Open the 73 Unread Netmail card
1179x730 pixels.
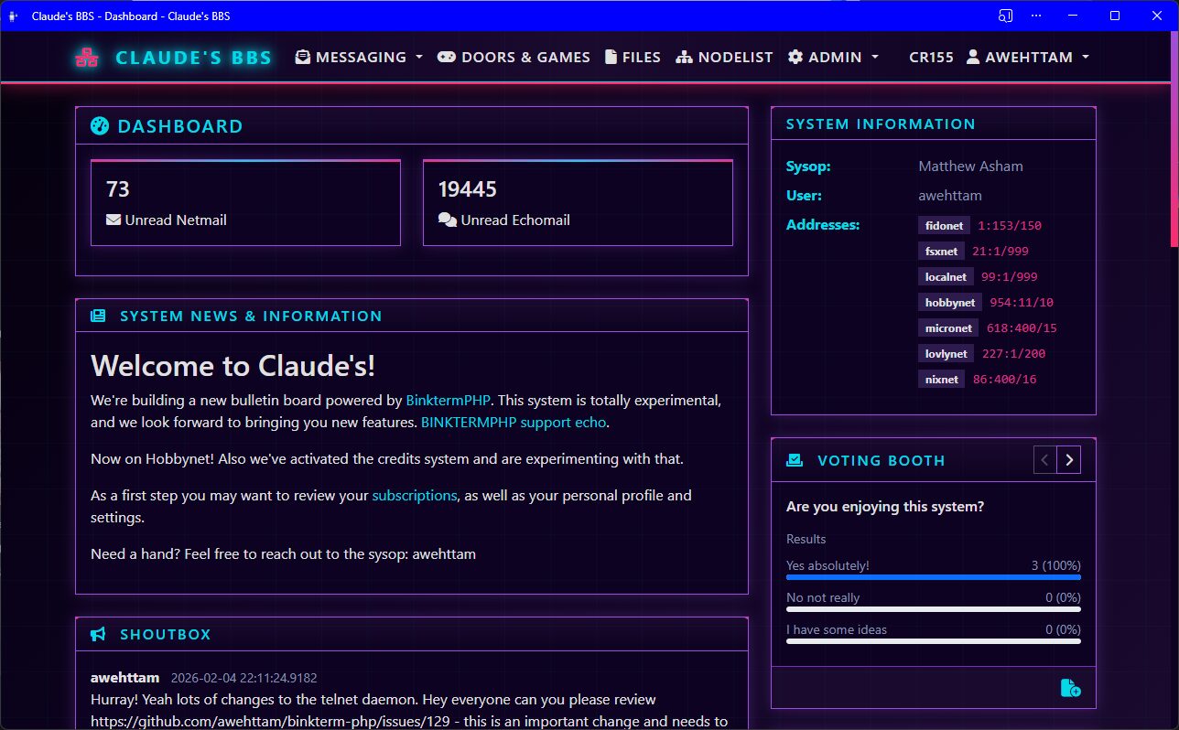coord(245,202)
